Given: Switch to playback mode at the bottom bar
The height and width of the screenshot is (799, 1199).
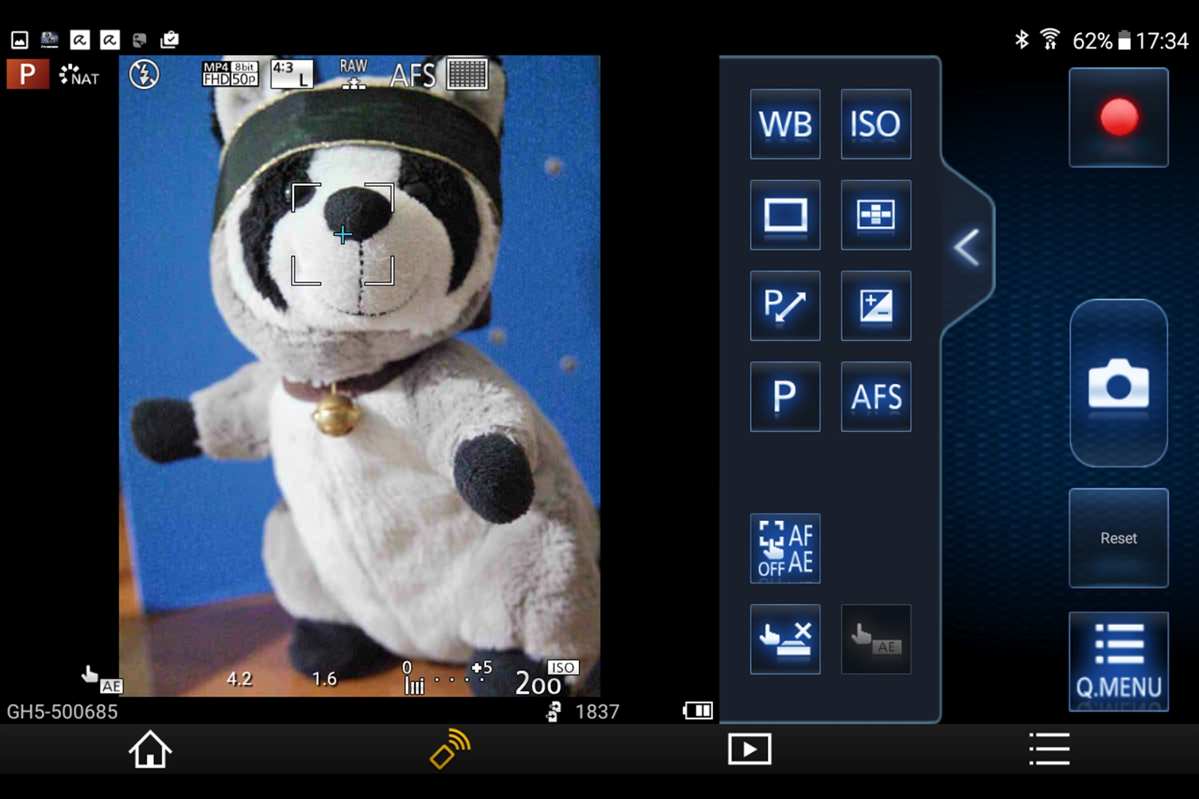Looking at the screenshot, I should coord(749,748).
